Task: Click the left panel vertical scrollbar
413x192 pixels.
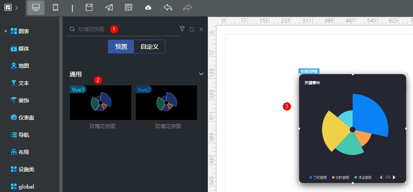Action: [x=61, y=104]
